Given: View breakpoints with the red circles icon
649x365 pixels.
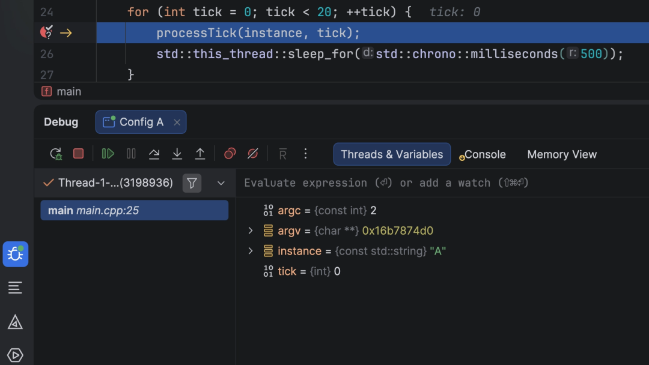Looking at the screenshot, I should (230, 154).
